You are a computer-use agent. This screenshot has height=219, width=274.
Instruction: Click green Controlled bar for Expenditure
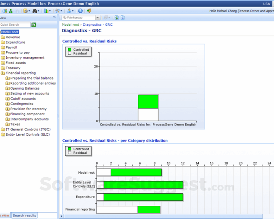point(143,197)
